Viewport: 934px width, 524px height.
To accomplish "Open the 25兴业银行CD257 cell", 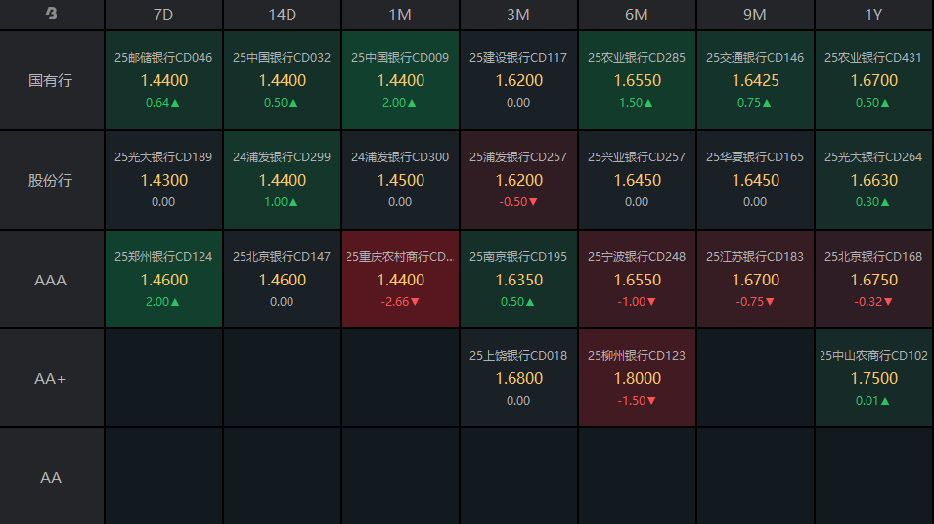I will [637, 180].
